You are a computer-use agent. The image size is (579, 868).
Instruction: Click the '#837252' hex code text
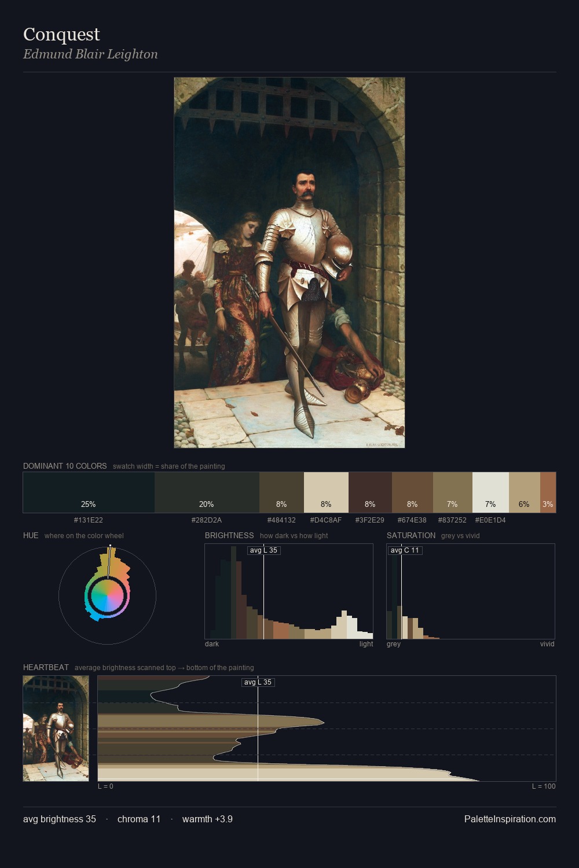pyautogui.click(x=452, y=520)
